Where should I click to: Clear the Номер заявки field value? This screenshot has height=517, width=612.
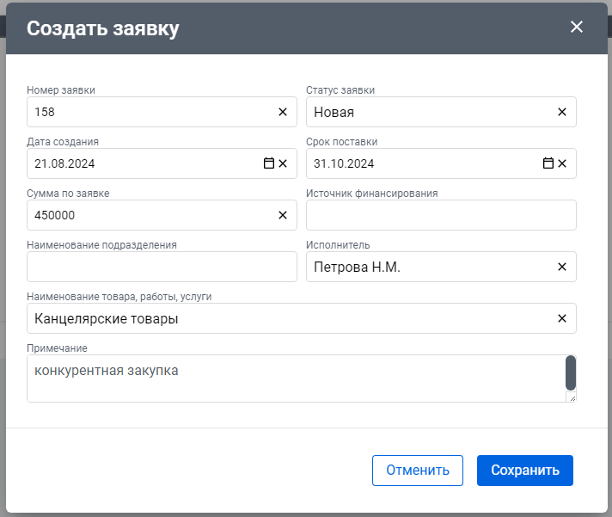(283, 112)
